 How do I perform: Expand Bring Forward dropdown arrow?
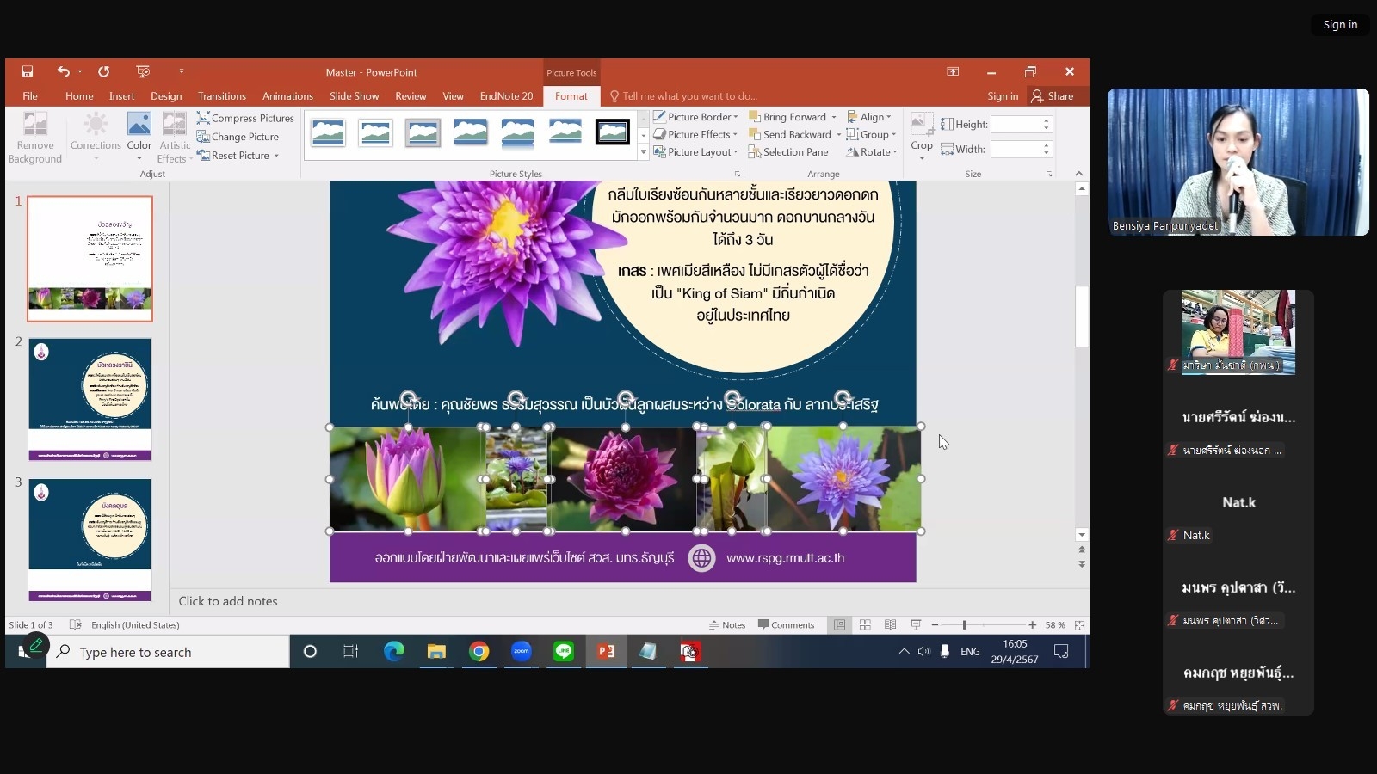click(x=834, y=117)
